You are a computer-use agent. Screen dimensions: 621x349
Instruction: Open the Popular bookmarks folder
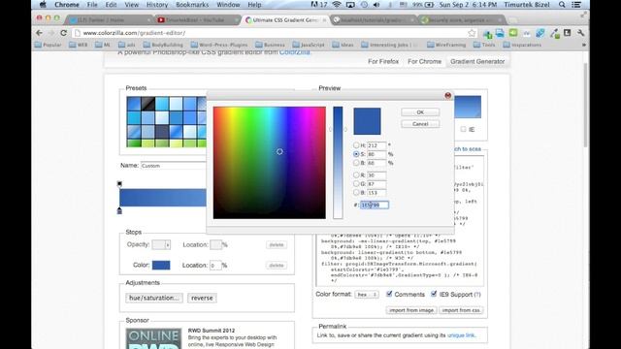coord(48,45)
